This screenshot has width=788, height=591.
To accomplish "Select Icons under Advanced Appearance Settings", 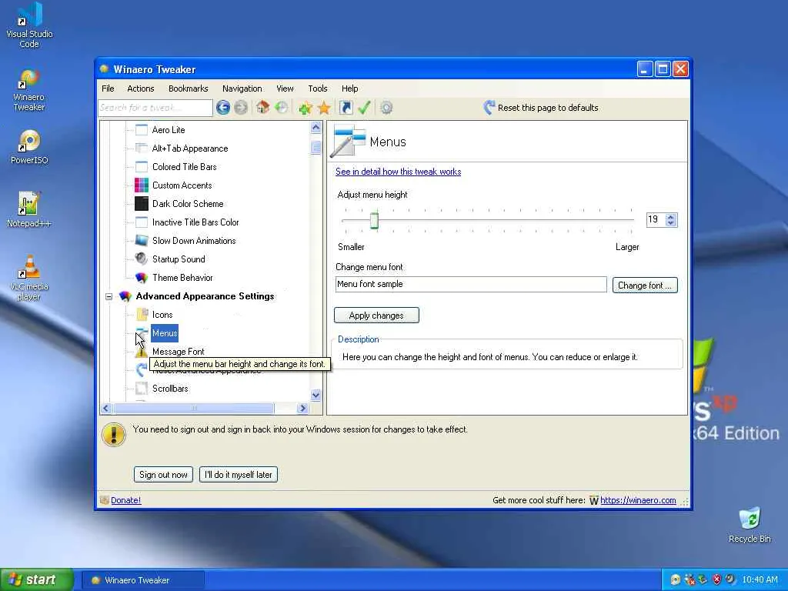I will tap(162, 315).
